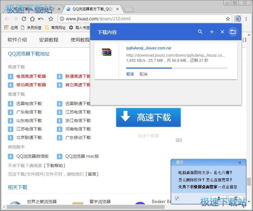Click download icon beside 北京联通下载

pos(11,137)
